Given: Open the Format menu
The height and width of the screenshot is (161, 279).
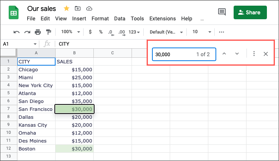Looking at the screenshot, I should pyautogui.click(x=100, y=18).
